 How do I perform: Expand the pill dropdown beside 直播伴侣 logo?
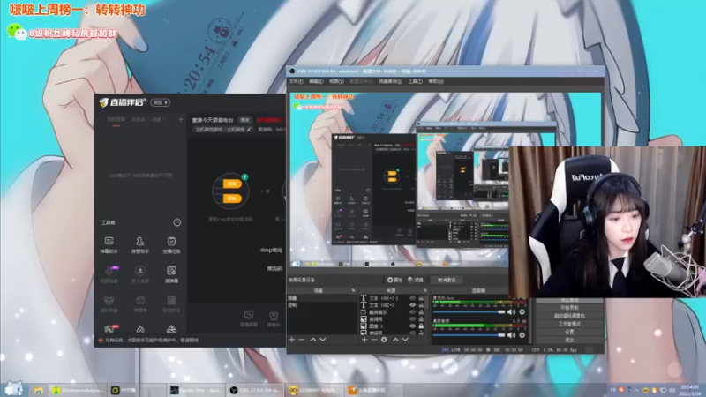click(x=161, y=102)
